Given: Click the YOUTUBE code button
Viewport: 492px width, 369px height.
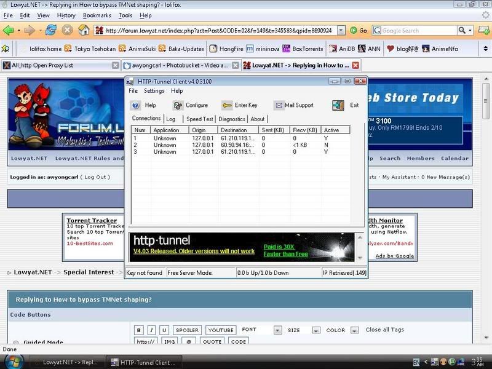Looking at the screenshot, I should (221, 330).
